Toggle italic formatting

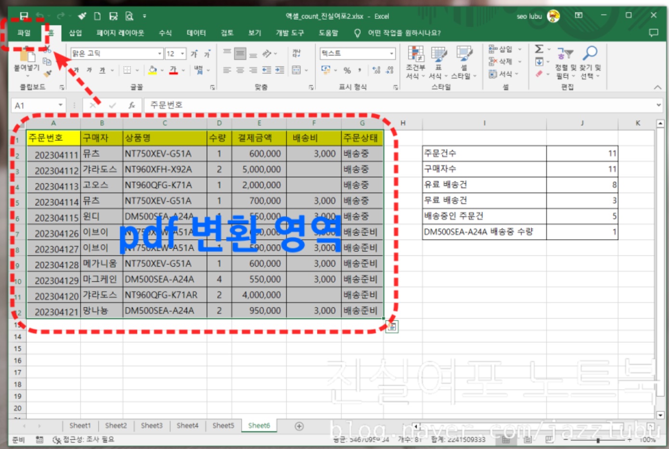click(89, 70)
